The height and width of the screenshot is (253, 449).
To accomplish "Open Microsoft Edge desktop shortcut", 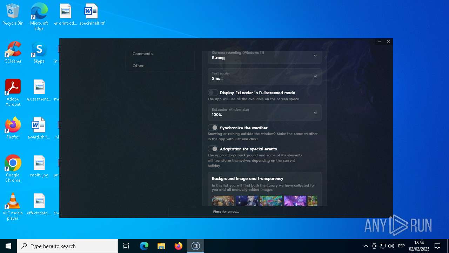I will pyautogui.click(x=39, y=17).
